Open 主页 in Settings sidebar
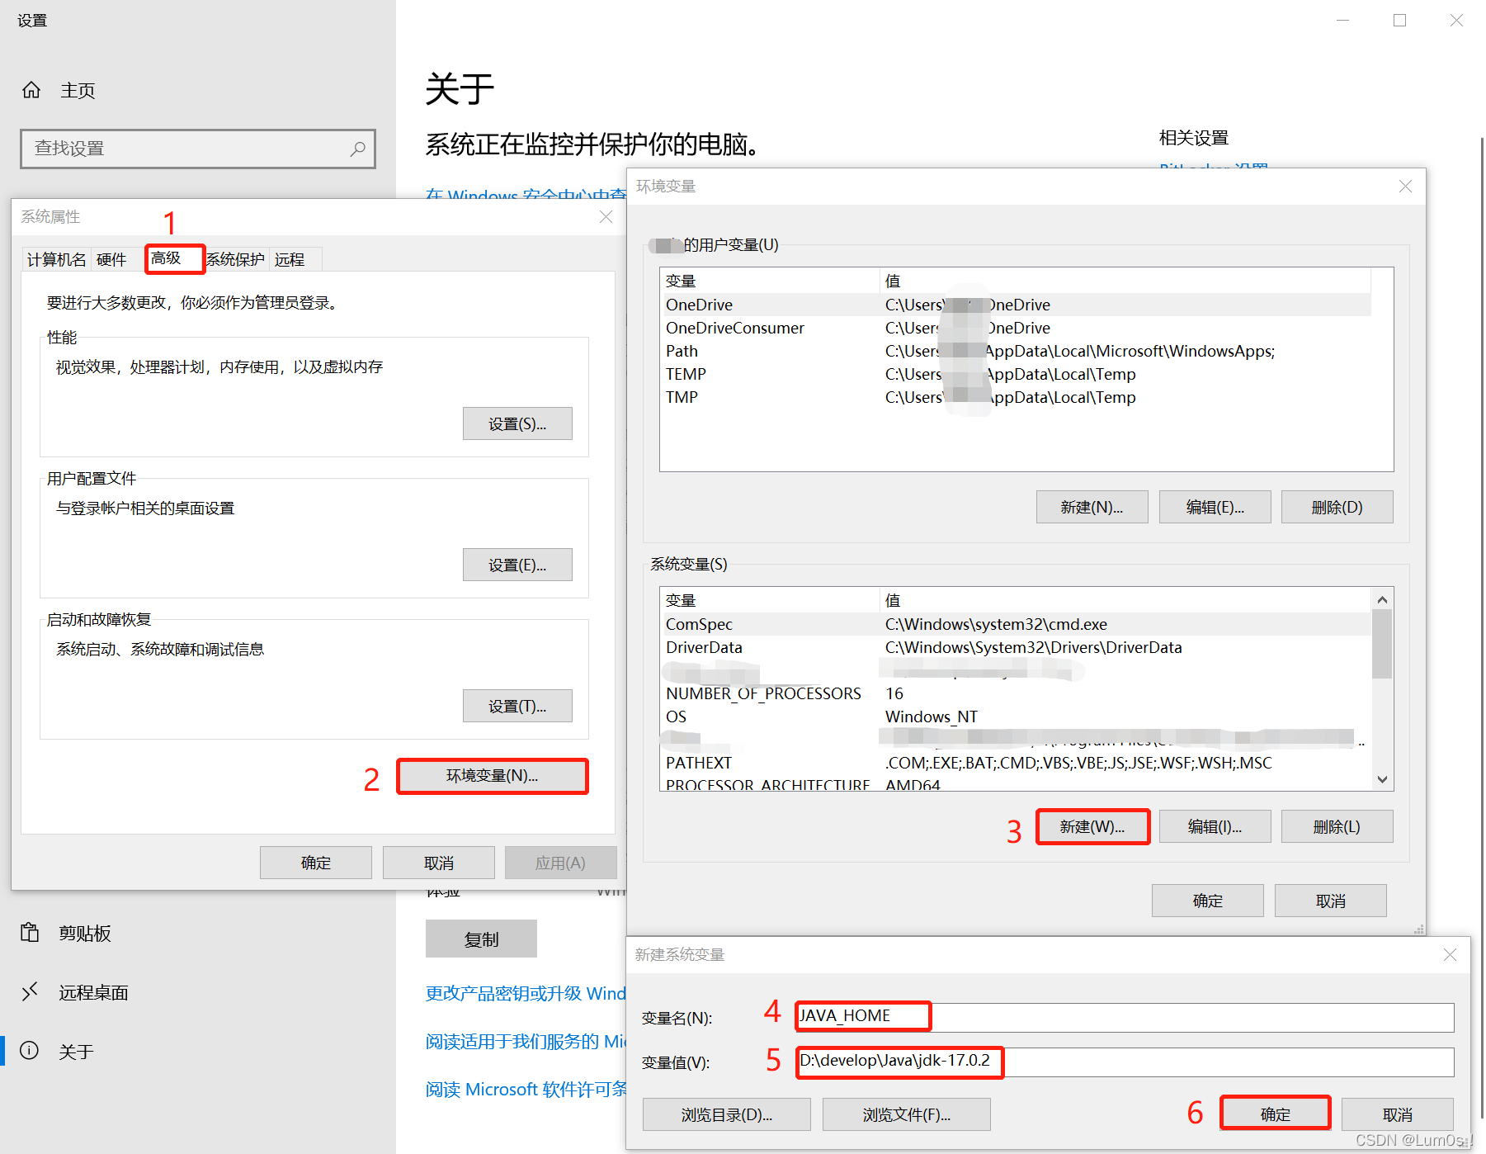This screenshot has height=1154, width=1486. click(78, 90)
